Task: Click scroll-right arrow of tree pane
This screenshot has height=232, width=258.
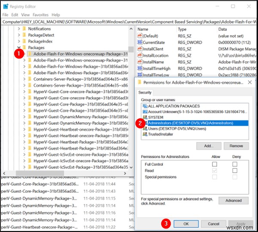Action: [x=125, y=173]
